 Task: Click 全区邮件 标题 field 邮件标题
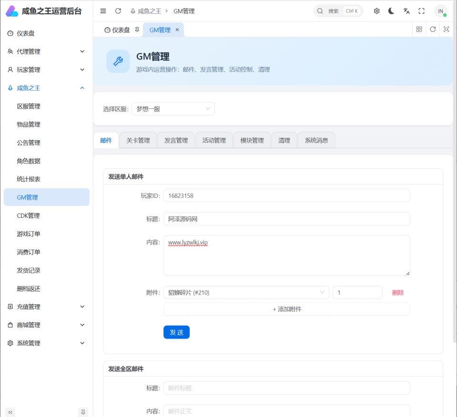click(287, 388)
